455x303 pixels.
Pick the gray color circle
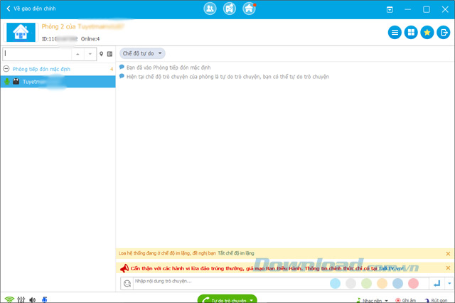point(350,283)
